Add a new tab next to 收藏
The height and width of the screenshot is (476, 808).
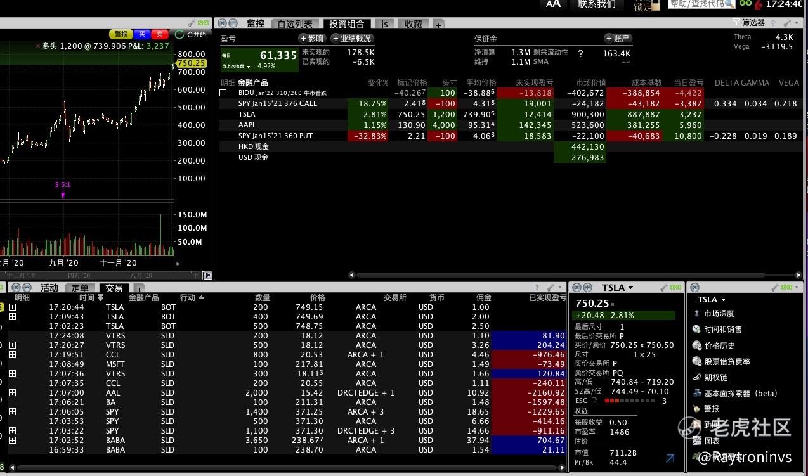[438, 25]
